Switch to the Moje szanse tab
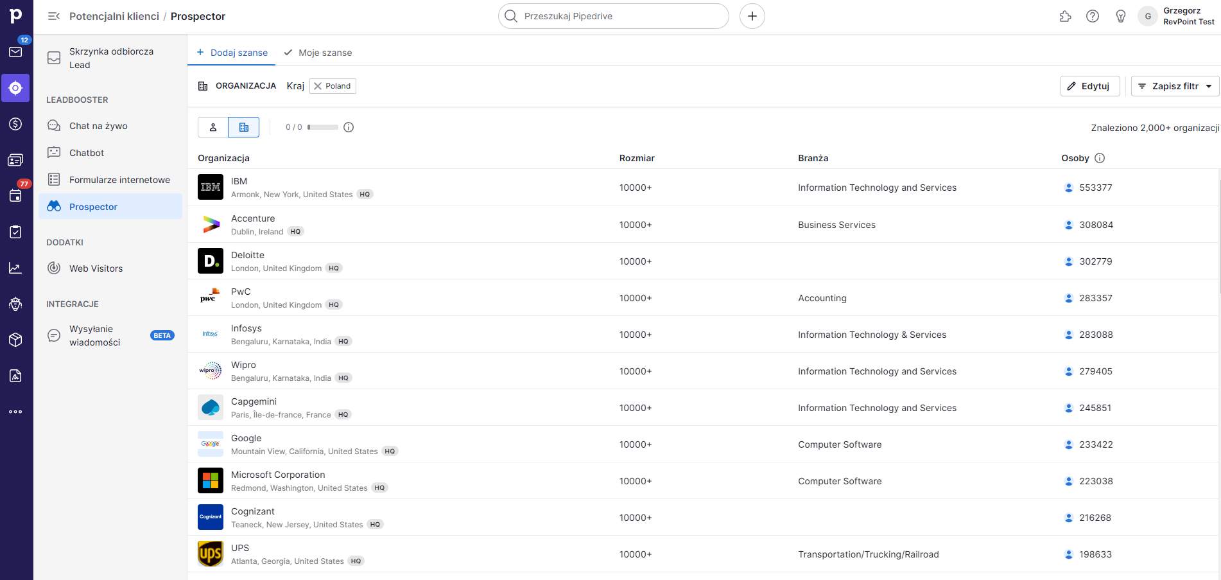The width and height of the screenshot is (1221, 580). [x=318, y=53]
